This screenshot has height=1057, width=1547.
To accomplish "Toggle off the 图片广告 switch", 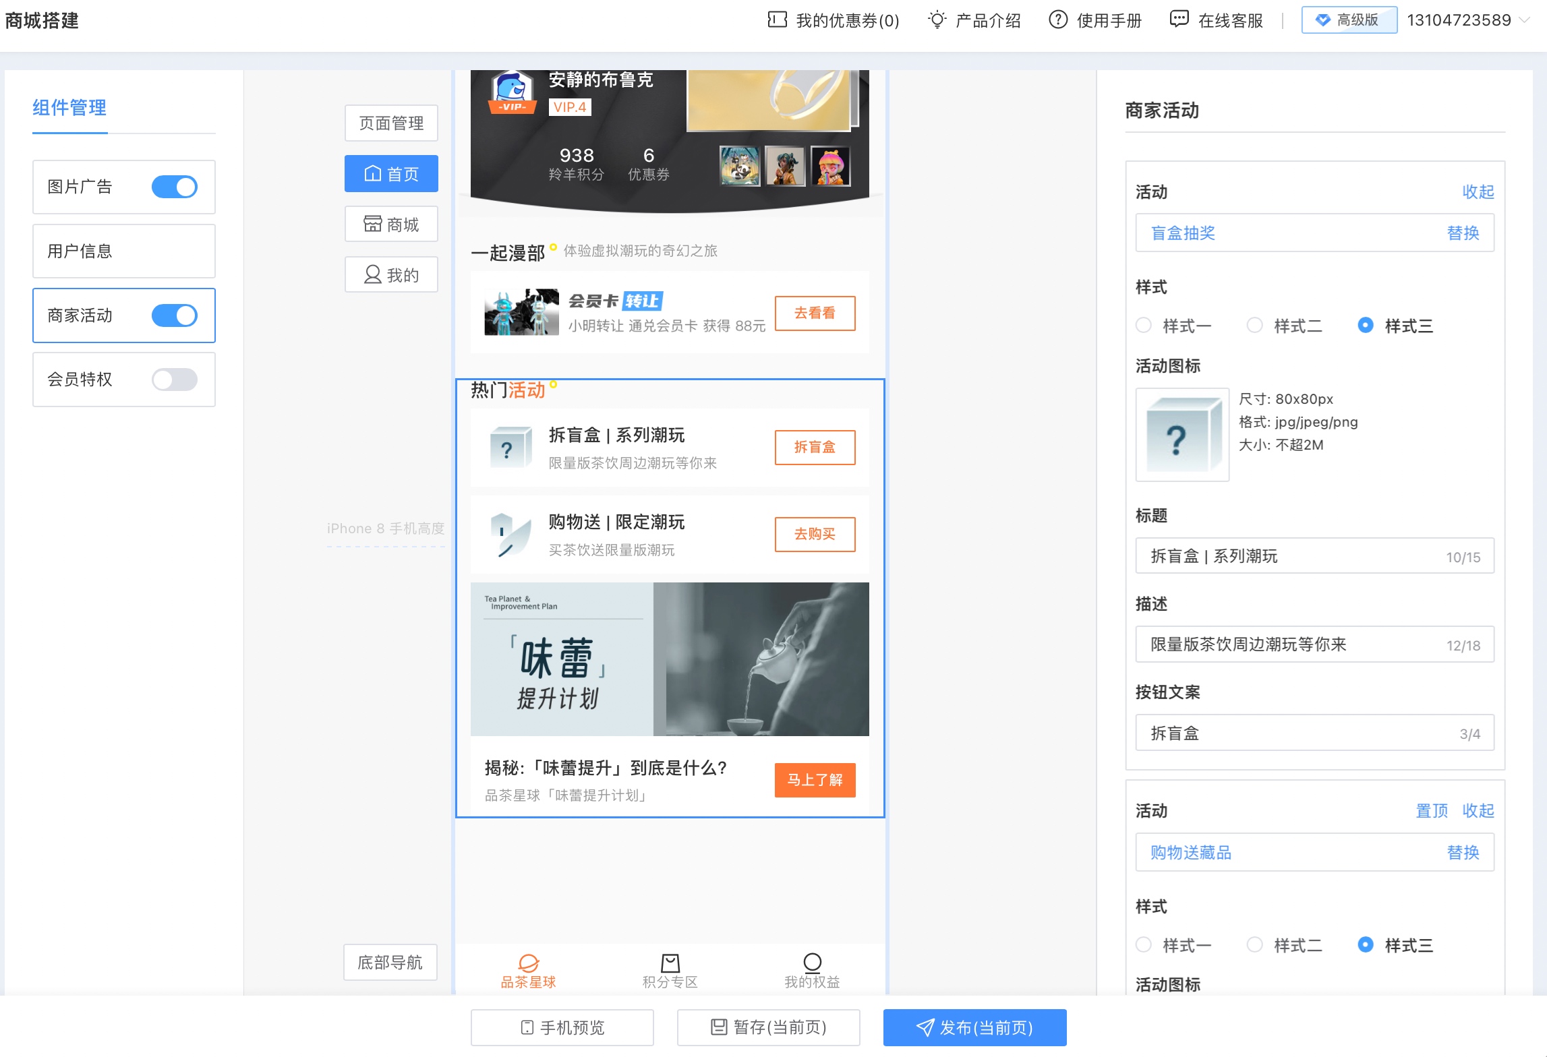I will tap(175, 187).
